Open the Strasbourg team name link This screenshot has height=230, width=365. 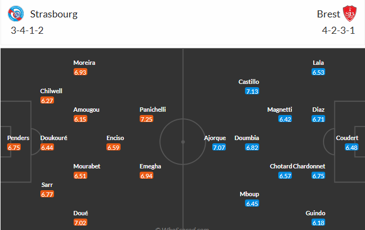pos(53,14)
